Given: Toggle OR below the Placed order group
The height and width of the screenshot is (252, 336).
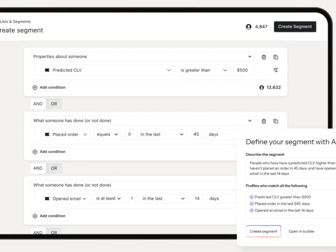Looking at the screenshot, I should pos(54,168).
